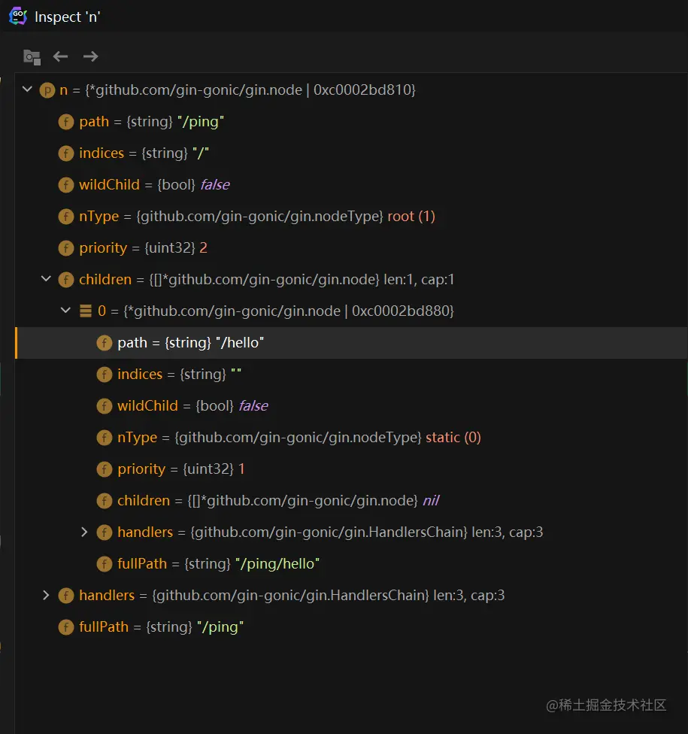Click the GoLand logo in title bar
The height and width of the screenshot is (734, 688).
18,17
